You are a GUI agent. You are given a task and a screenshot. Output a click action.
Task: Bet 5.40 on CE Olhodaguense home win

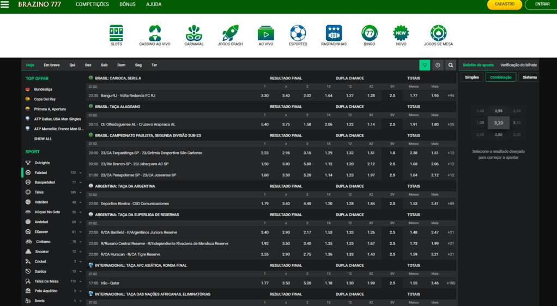pyautogui.click(x=265, y=124)
